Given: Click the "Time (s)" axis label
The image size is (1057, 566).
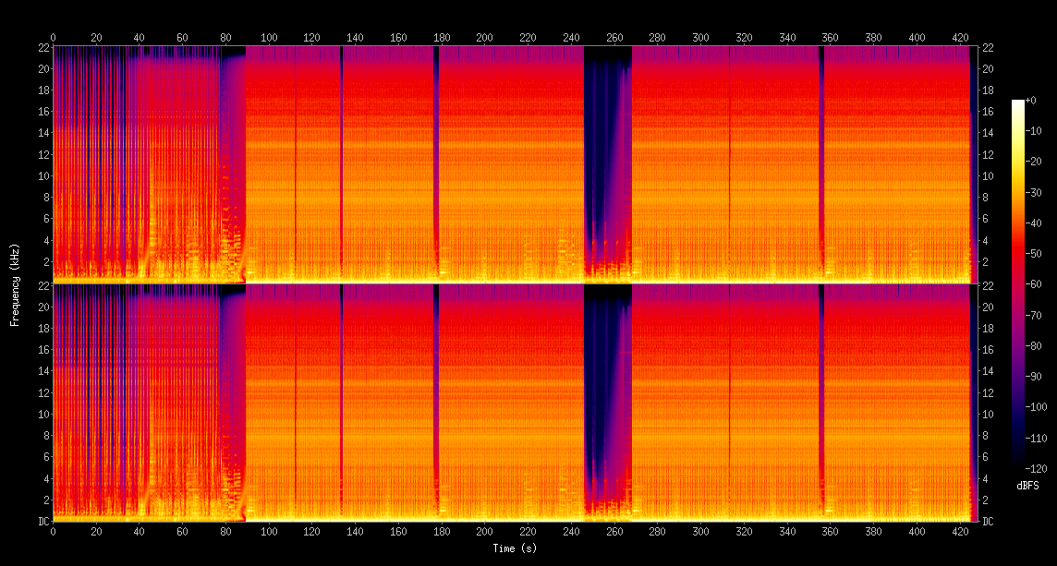Looking at the screenshot, I should click(513, 548).
